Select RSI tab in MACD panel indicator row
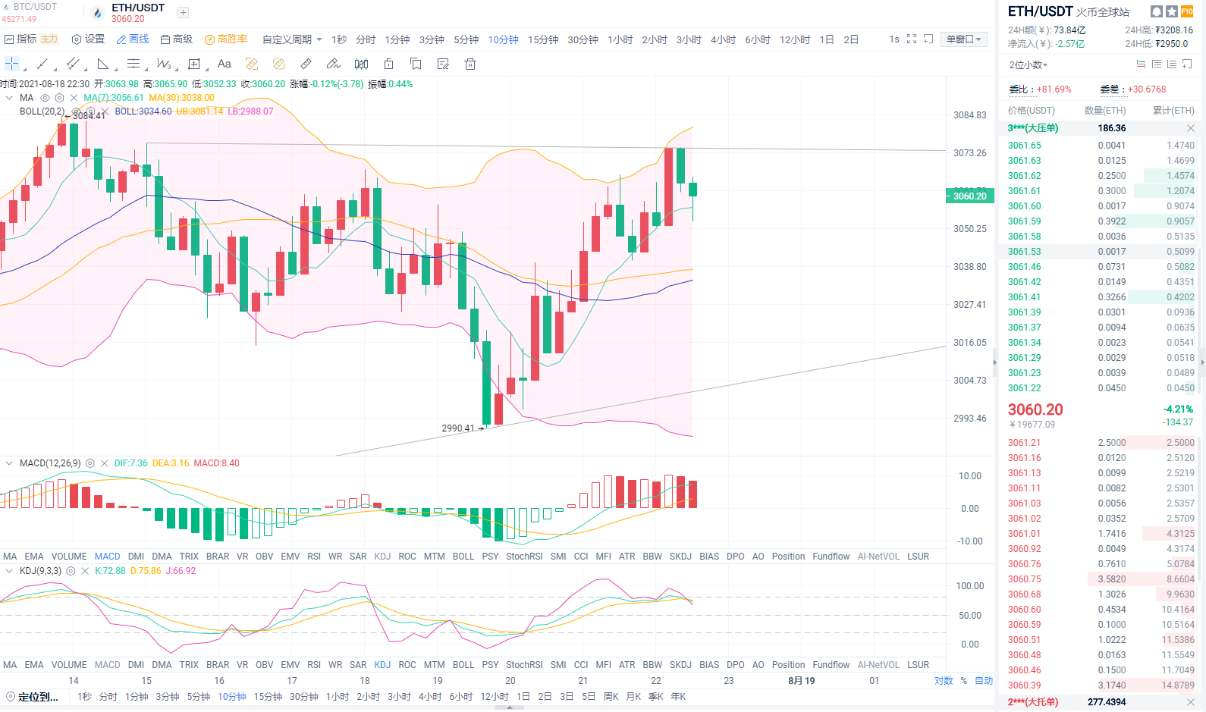Screen dimensions: 1206x712 pyautogui.click(x=314, y=557)
